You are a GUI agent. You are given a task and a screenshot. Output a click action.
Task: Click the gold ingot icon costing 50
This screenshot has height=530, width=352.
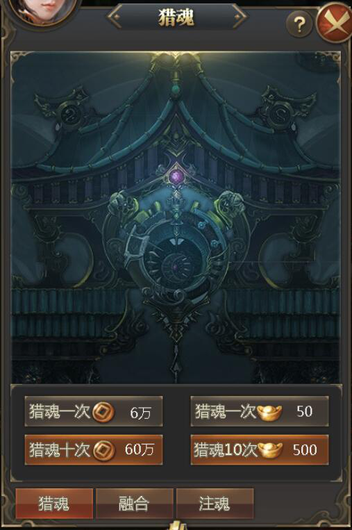click(269, 413)
